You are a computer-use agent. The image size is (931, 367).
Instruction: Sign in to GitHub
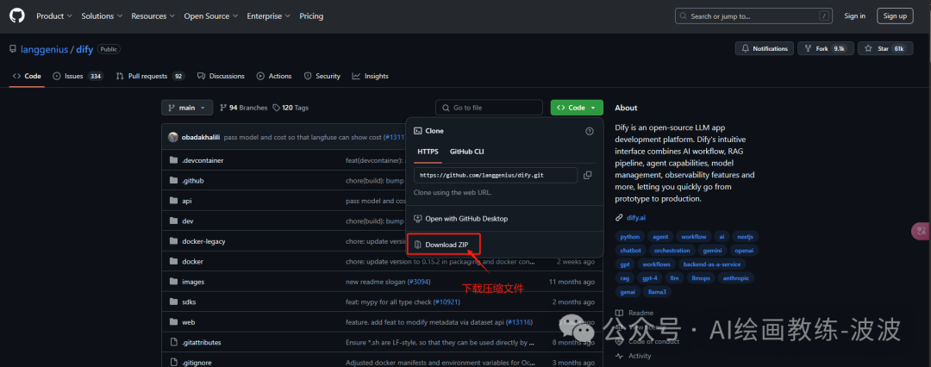point(854,16)
